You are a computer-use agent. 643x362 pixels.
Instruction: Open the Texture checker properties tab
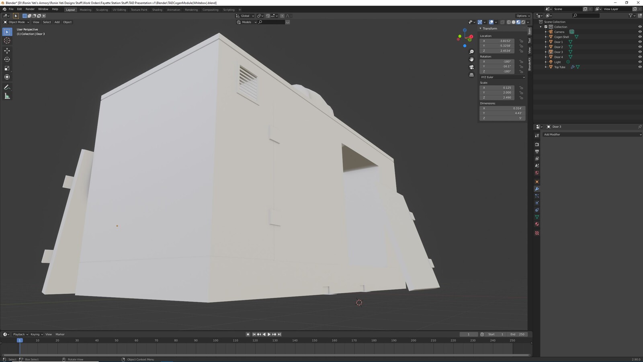[x=537, y=233]
